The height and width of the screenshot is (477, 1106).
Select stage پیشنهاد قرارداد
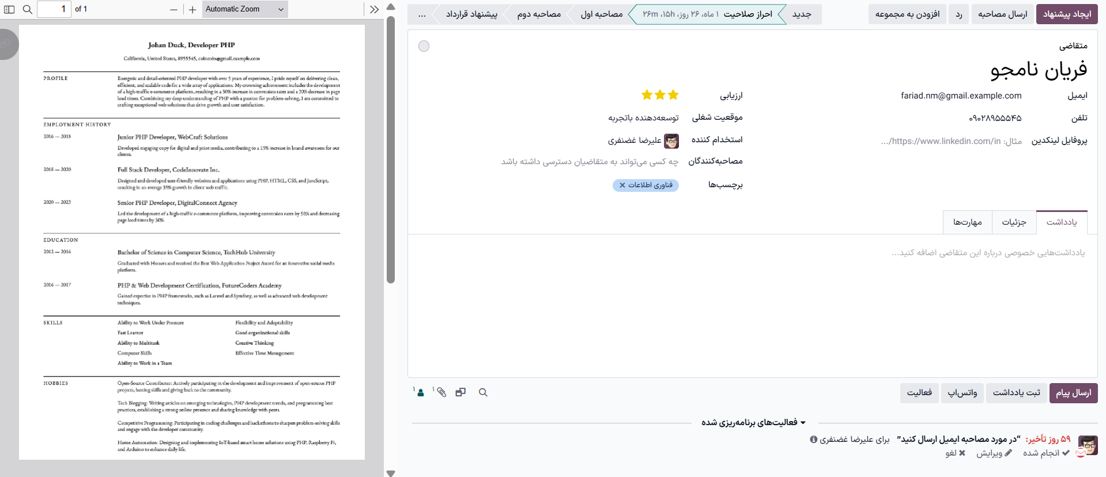coord(471,14)
